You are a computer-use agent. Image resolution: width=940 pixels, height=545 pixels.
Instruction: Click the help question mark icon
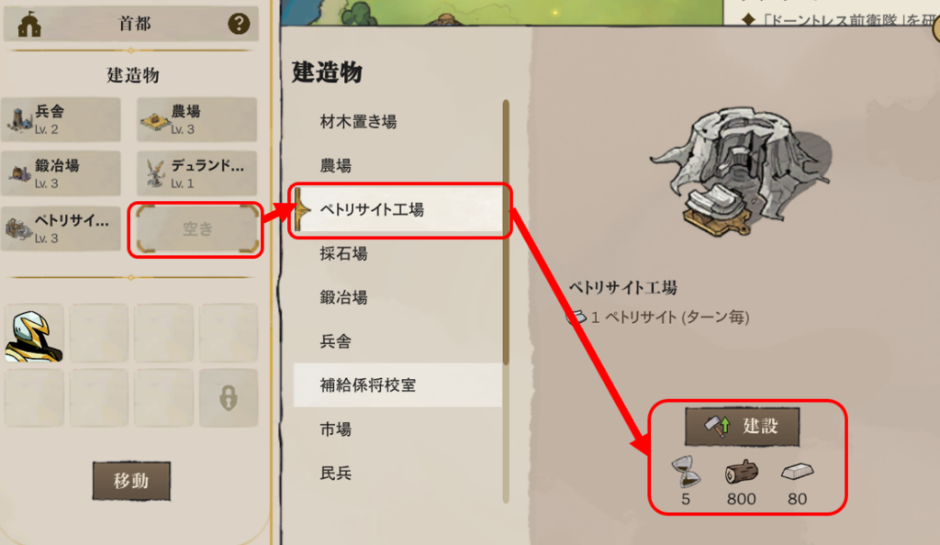(239, 23)
